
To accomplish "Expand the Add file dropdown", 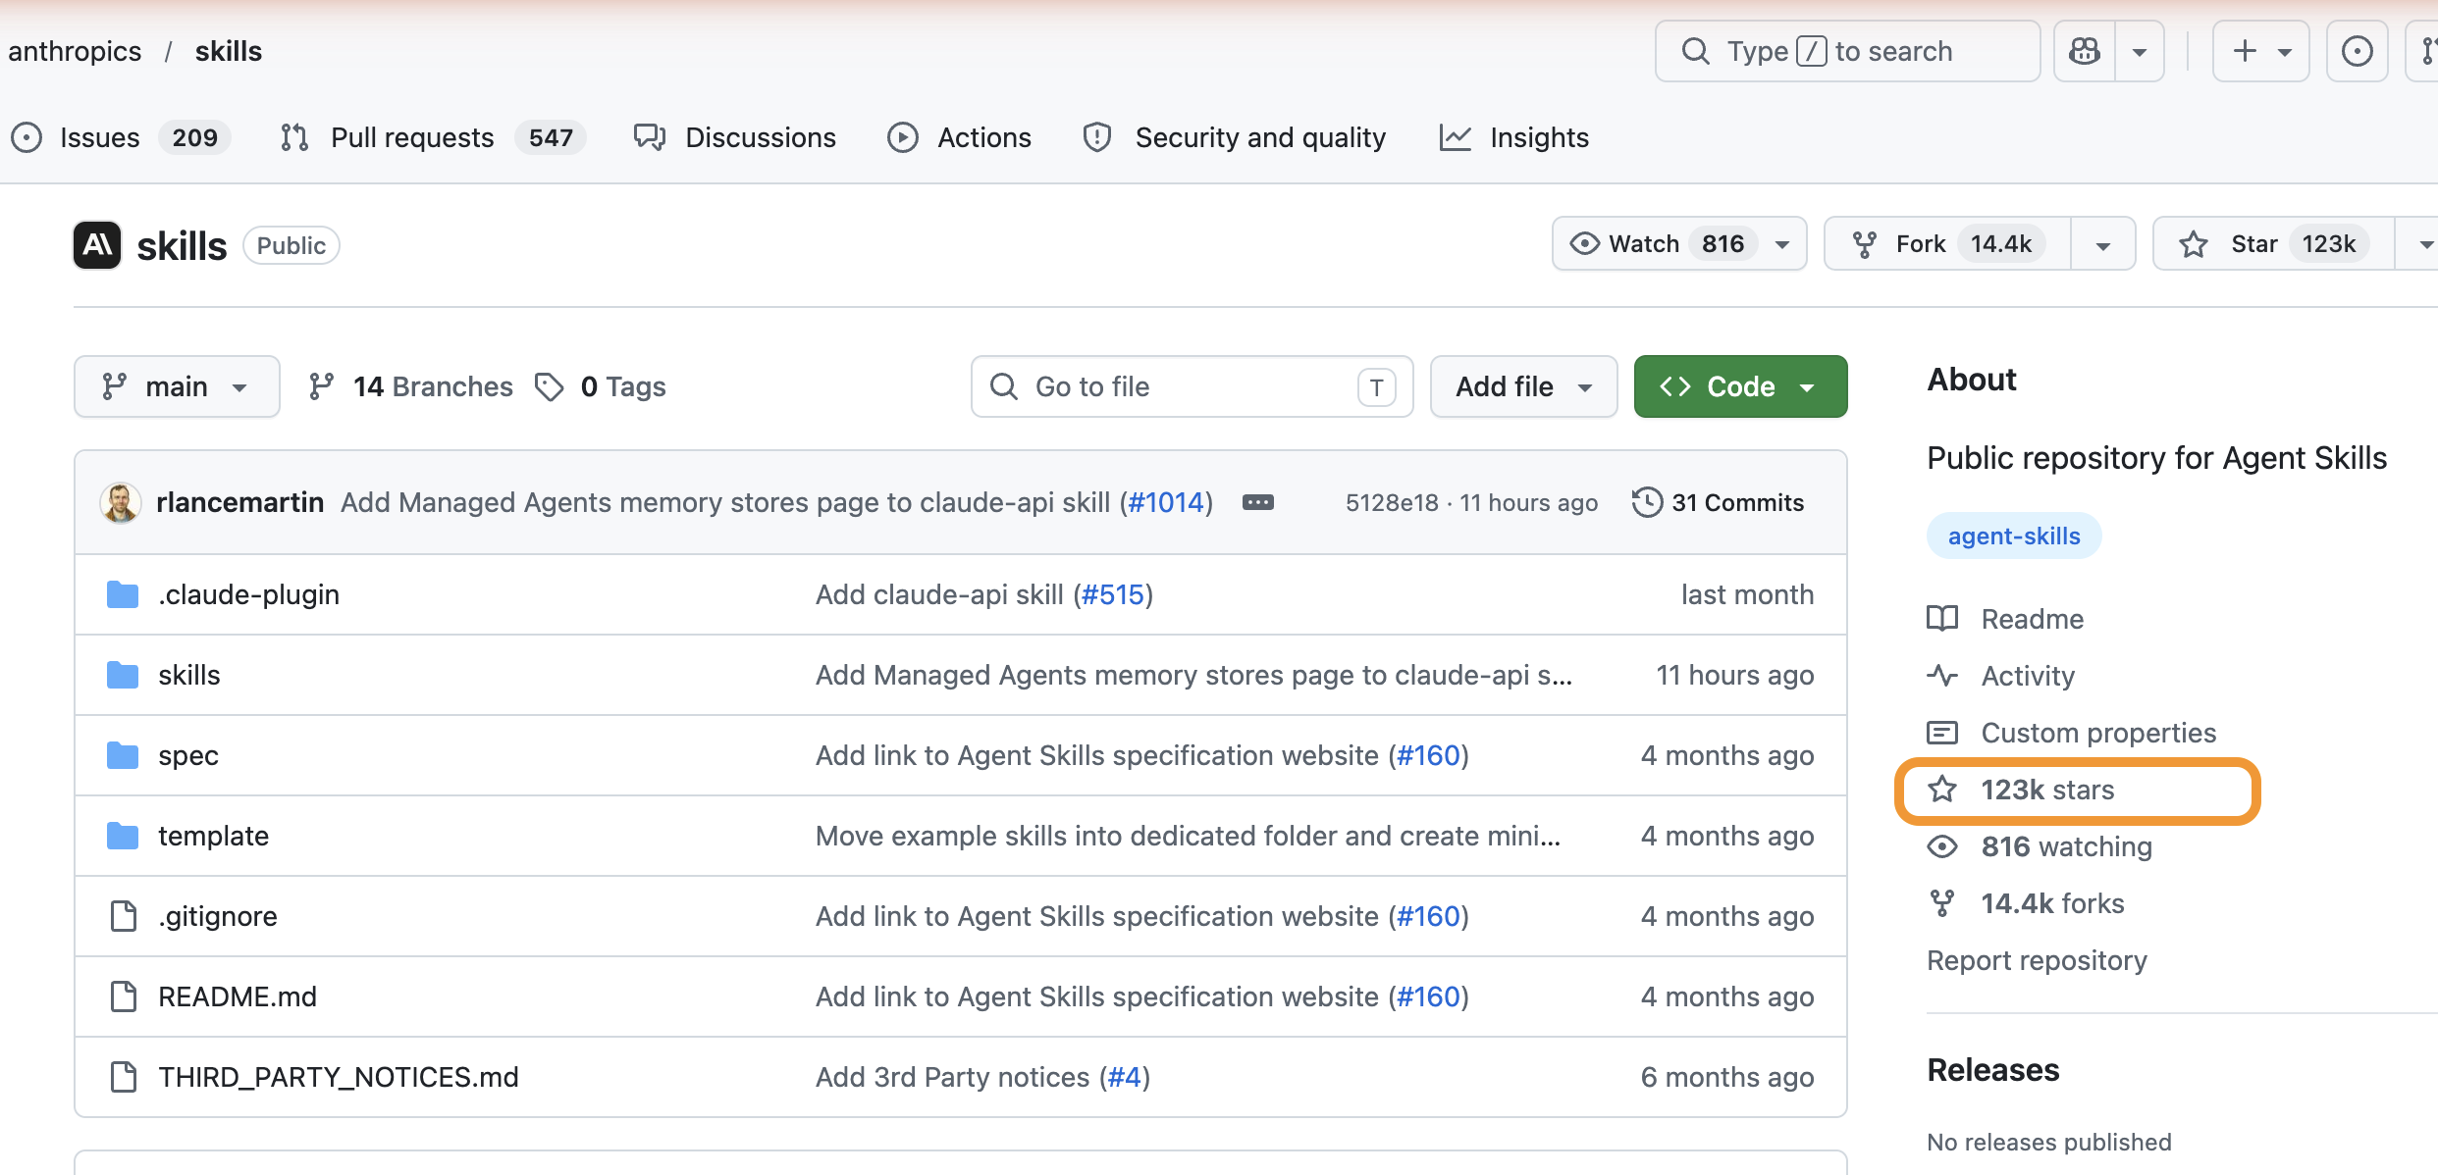I will pos(1523,386).
